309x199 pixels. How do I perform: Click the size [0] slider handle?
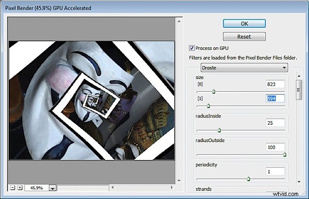tap(214, 91)
